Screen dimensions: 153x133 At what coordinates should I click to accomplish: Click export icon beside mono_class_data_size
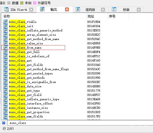click(x=5, y=86)
